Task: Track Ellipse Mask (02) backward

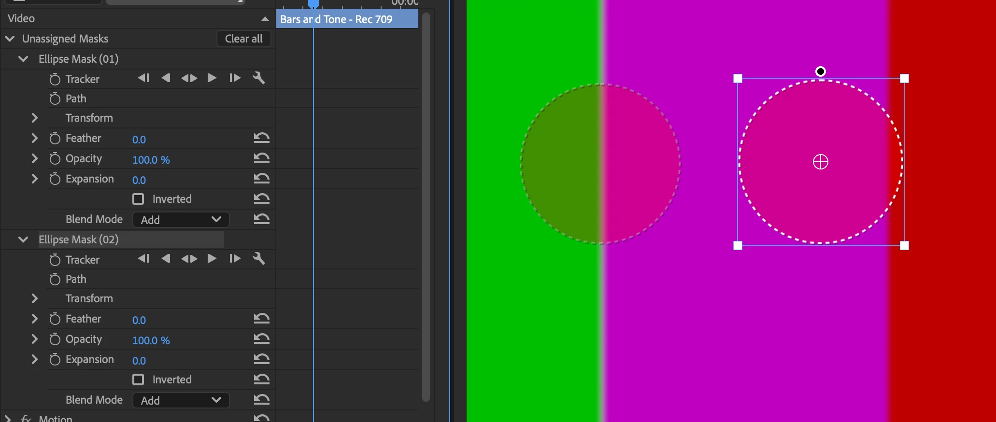Action: [166, 259]
